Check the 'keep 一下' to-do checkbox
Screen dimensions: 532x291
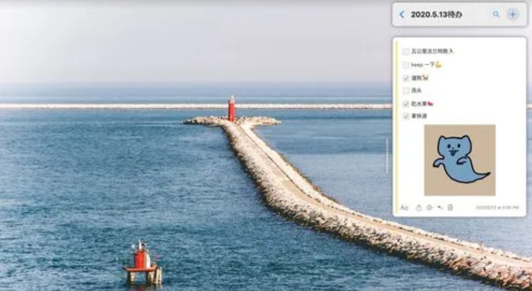coord(406,65)
